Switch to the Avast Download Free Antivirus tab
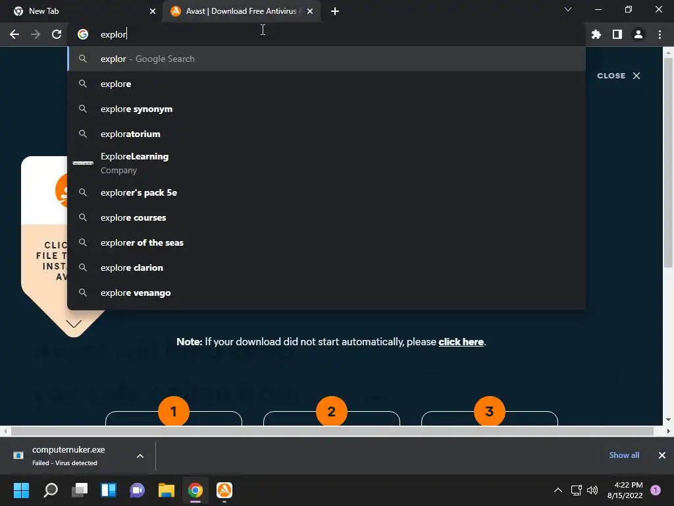The image size is (674, 506). (x=242, y=11)
